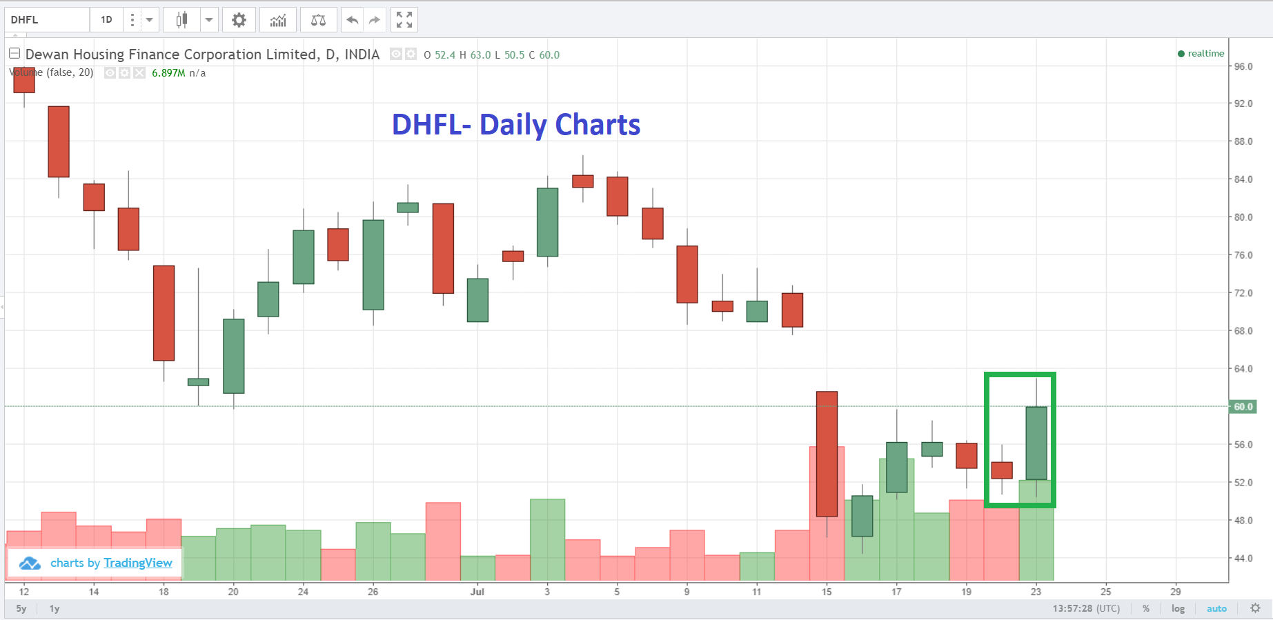Open the Volume indicator settings gear
Screen dimensions: 1273x620
pyautogui.click(x=124, y=73)
